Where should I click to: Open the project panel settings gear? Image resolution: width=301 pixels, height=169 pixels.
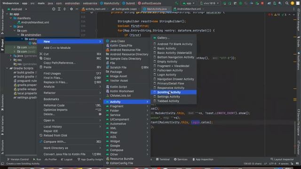71,9
